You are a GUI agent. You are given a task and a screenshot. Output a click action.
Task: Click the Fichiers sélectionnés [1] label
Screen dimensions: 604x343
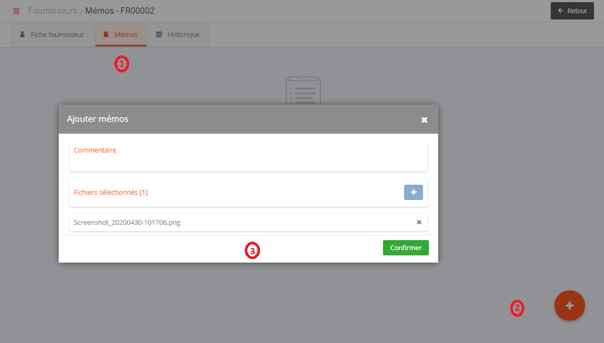[x=111, y=192]
